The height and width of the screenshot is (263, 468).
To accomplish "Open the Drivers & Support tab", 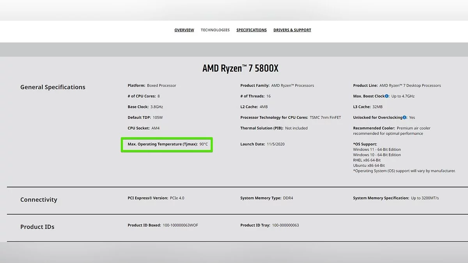I will coord(292,30).
